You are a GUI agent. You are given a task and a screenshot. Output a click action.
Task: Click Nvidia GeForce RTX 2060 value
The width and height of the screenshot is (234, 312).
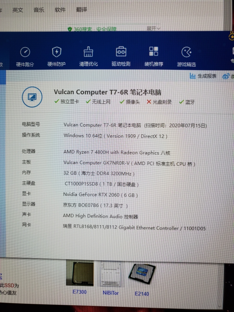(x=100, y=195)
